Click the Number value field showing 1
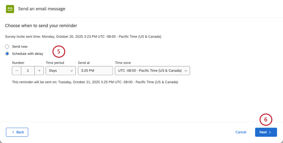The image size is (283, 143). (28, 71)
